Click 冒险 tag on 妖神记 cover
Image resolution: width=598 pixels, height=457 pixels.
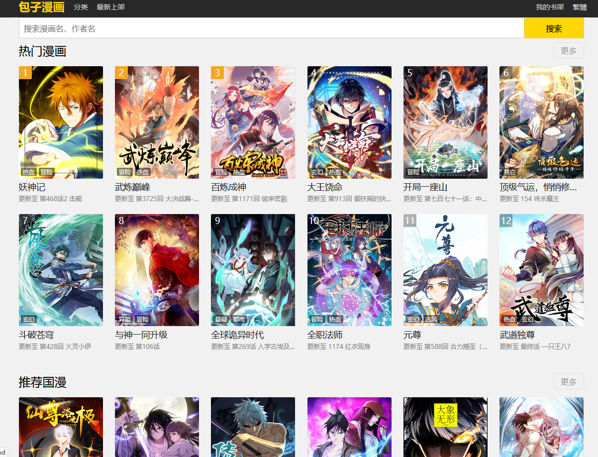click(46, 172)
